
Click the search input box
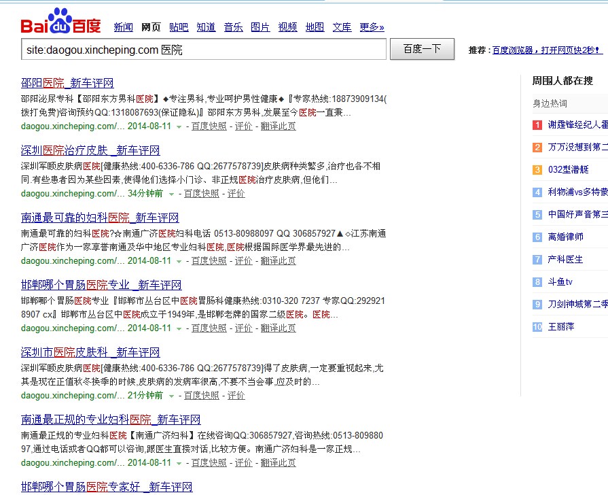coord(204,50)
